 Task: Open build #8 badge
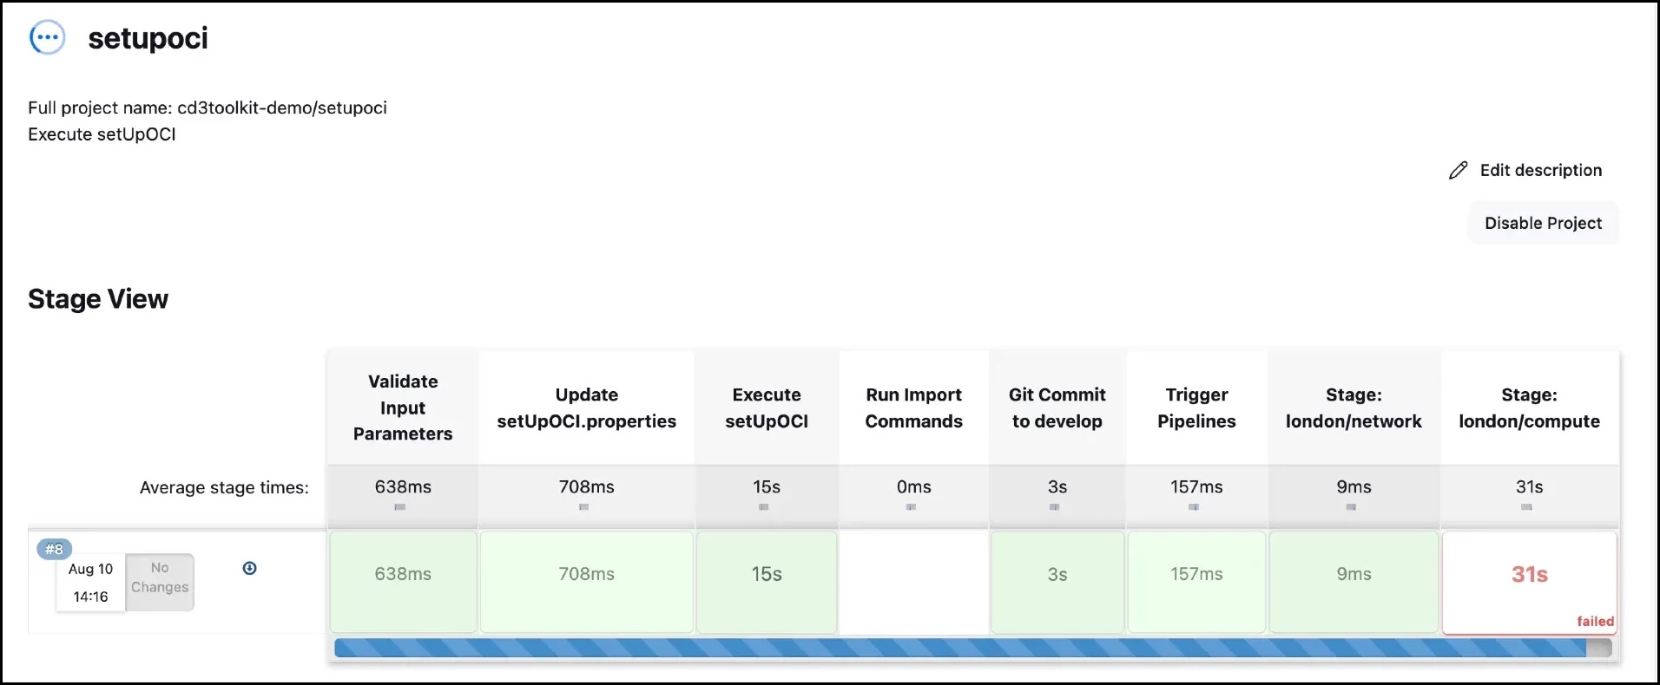pyautogui.click(x=54, y=549)
